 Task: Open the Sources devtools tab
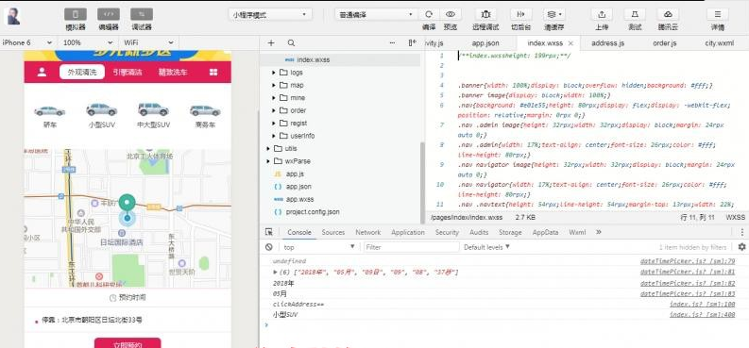(x=333, y=232)
